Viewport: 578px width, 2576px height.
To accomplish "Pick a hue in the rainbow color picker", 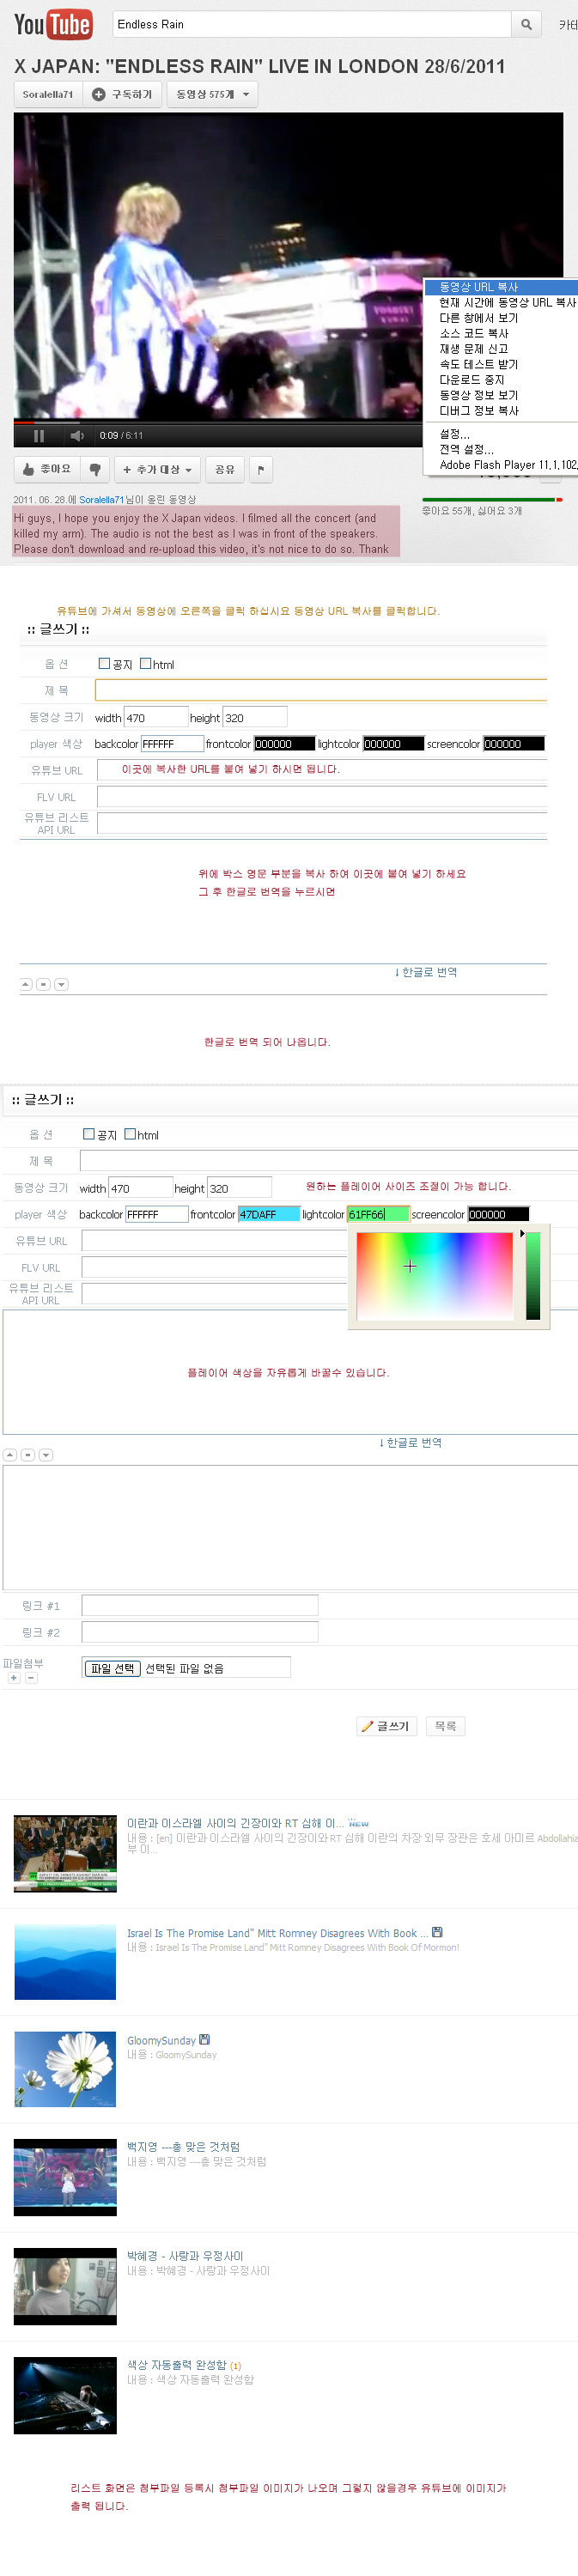I will [x=434, y=1276].
